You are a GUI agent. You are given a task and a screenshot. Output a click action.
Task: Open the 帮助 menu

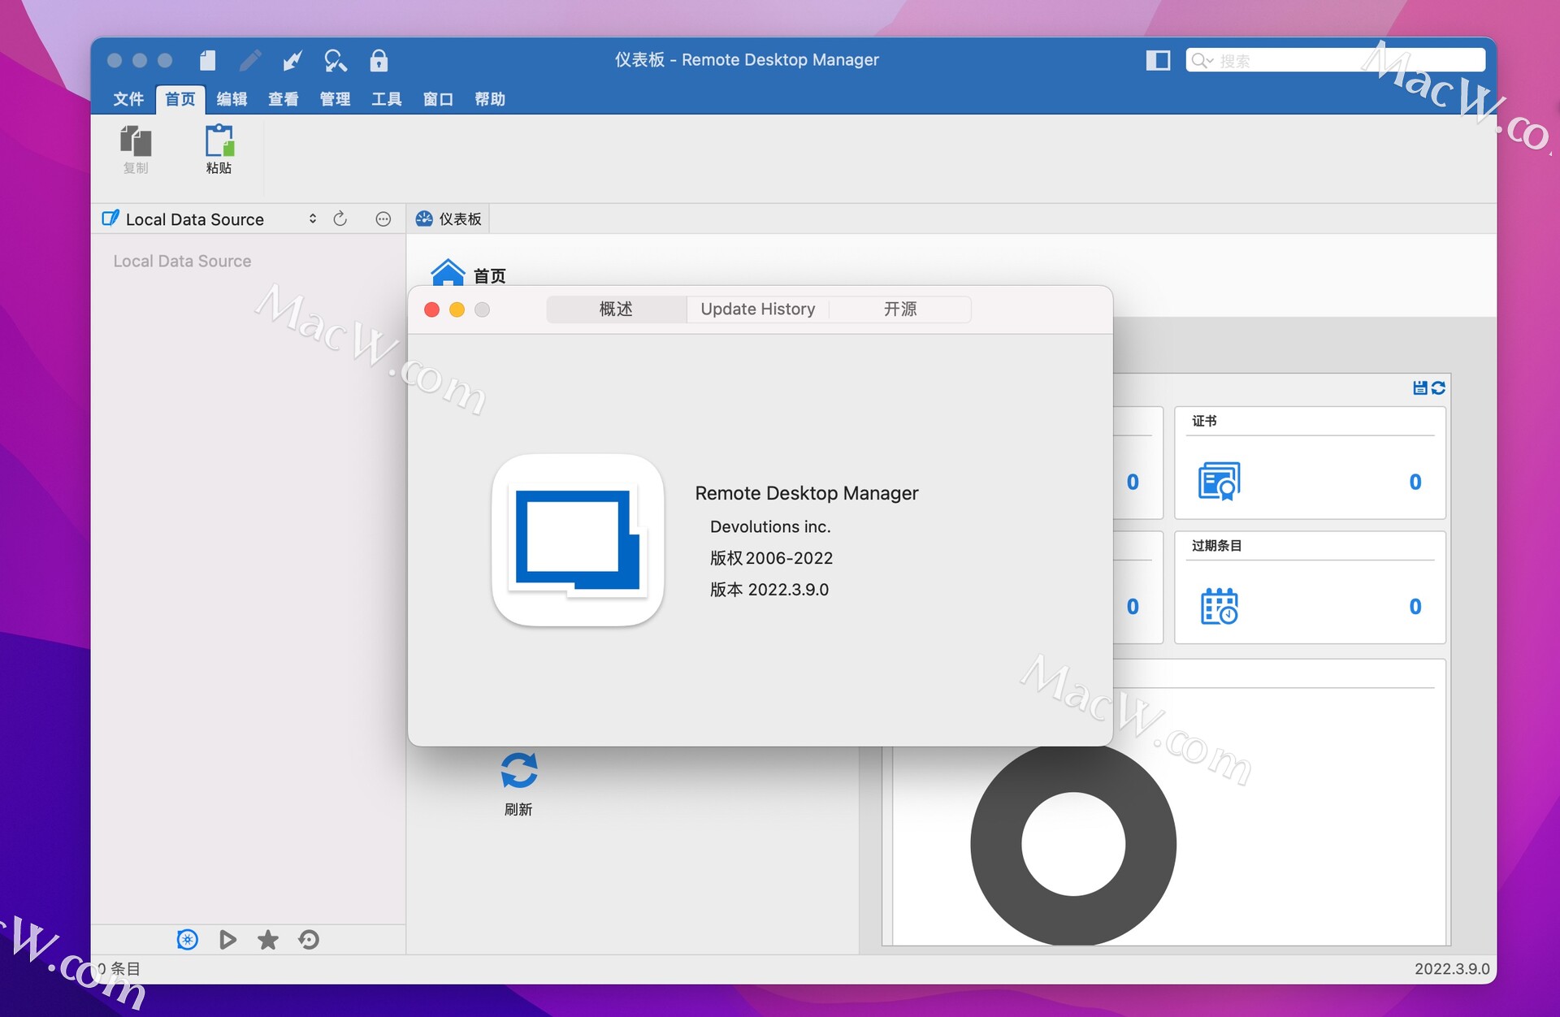click(x=490, y=99)
